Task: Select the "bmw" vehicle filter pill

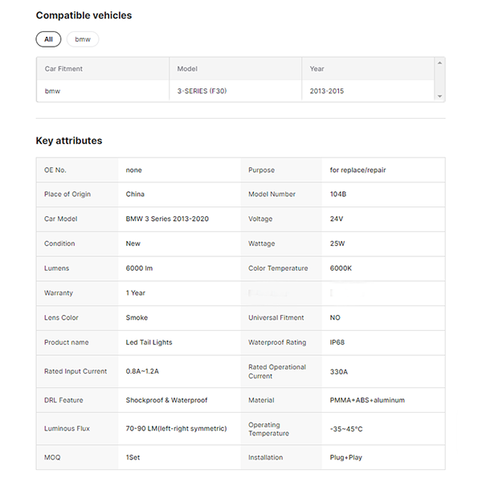Action: 83,39
